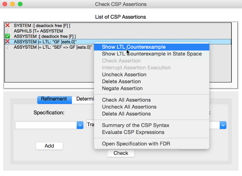
Task: Choose Delete Assertion in context menu
Action: [121, 81]
